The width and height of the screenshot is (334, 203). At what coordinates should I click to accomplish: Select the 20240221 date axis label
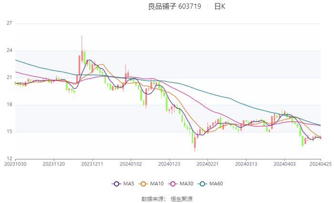(207, 163)
